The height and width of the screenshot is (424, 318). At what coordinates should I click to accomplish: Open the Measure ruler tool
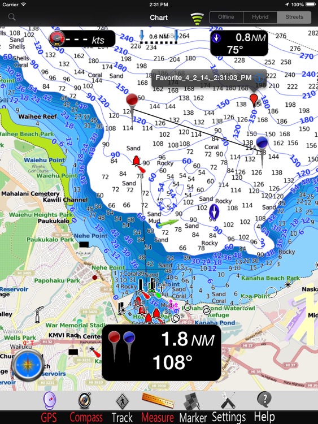coord(158,400)
